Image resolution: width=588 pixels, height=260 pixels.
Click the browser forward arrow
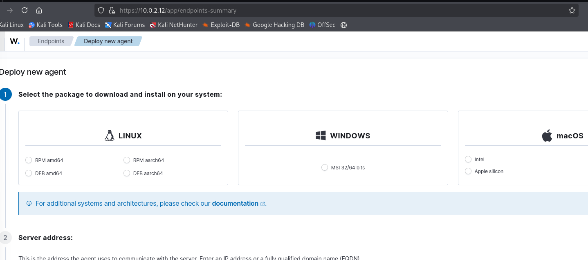tap(10, 11)
